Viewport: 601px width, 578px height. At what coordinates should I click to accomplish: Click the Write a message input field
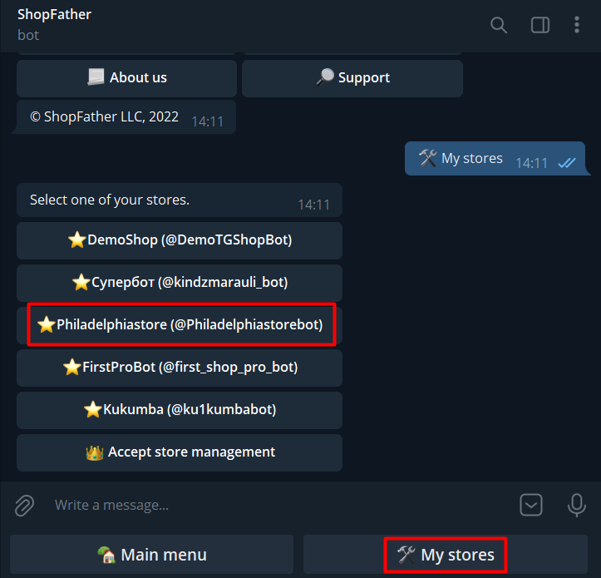280,505
